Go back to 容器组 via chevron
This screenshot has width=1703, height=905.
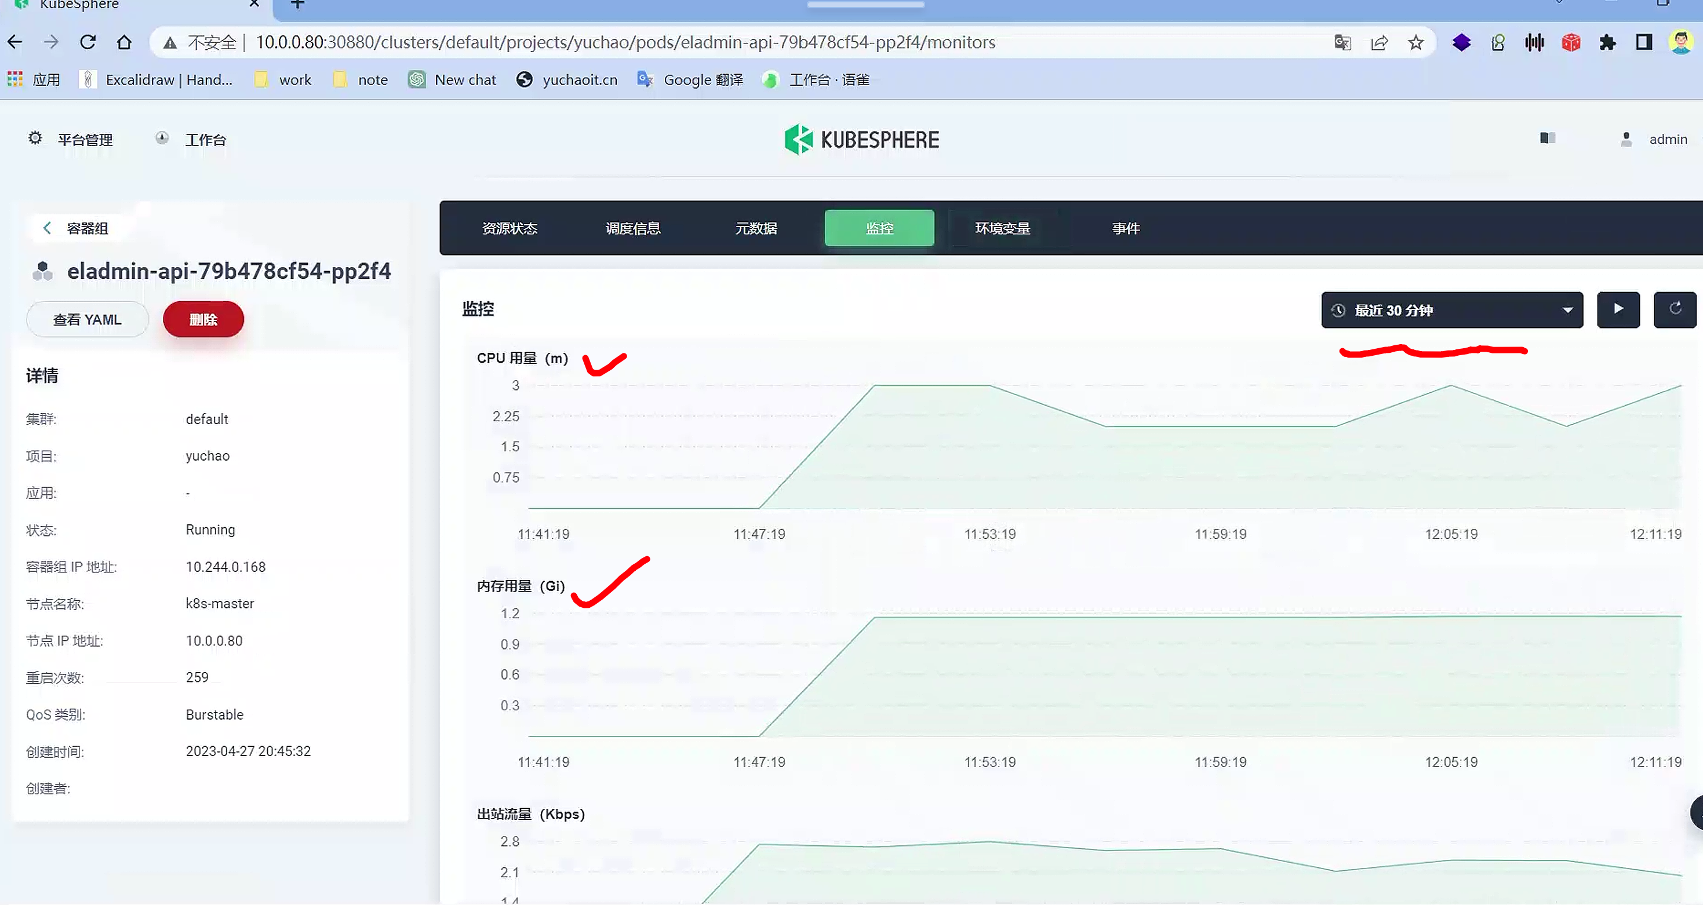pyautogui.click(x=47, y=228)
